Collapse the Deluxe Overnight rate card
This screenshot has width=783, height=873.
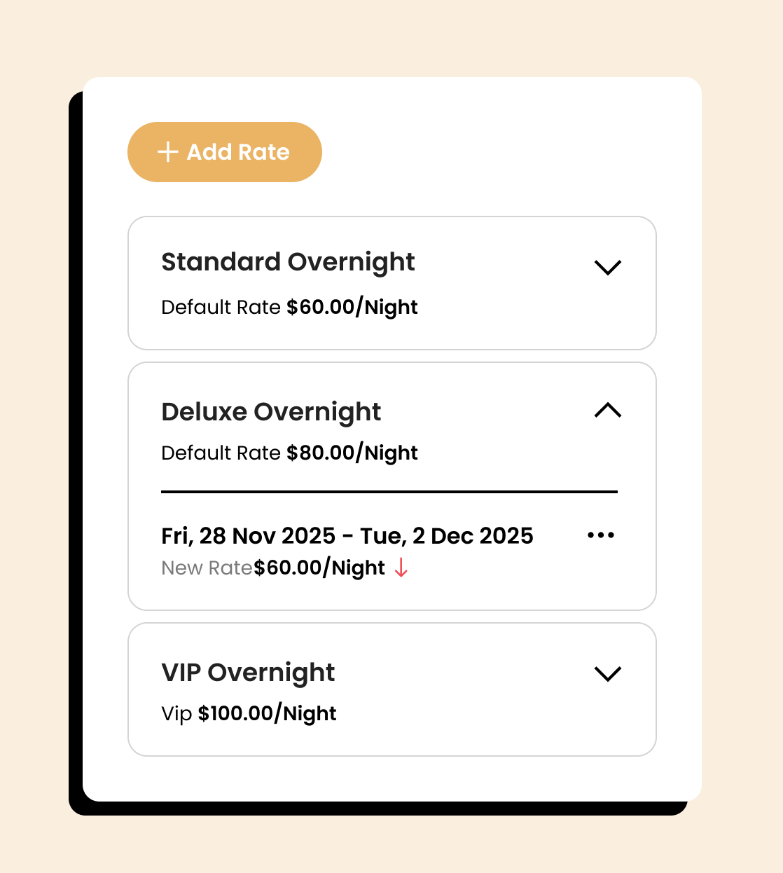(x=607, y=411)
